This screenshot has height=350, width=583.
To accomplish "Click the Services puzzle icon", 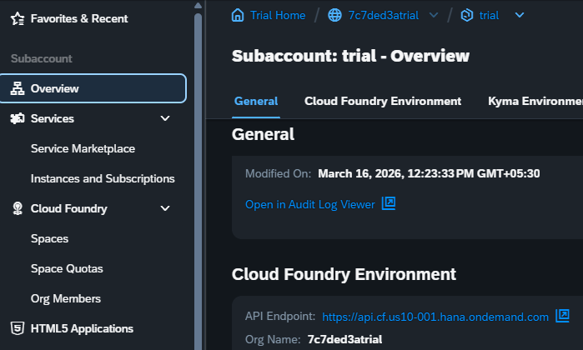I will click(18, 118).
